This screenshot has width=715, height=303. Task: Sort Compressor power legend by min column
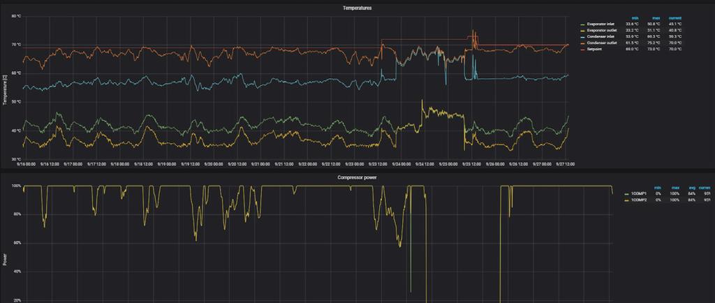pyautogui.click(x=658, y=188)
